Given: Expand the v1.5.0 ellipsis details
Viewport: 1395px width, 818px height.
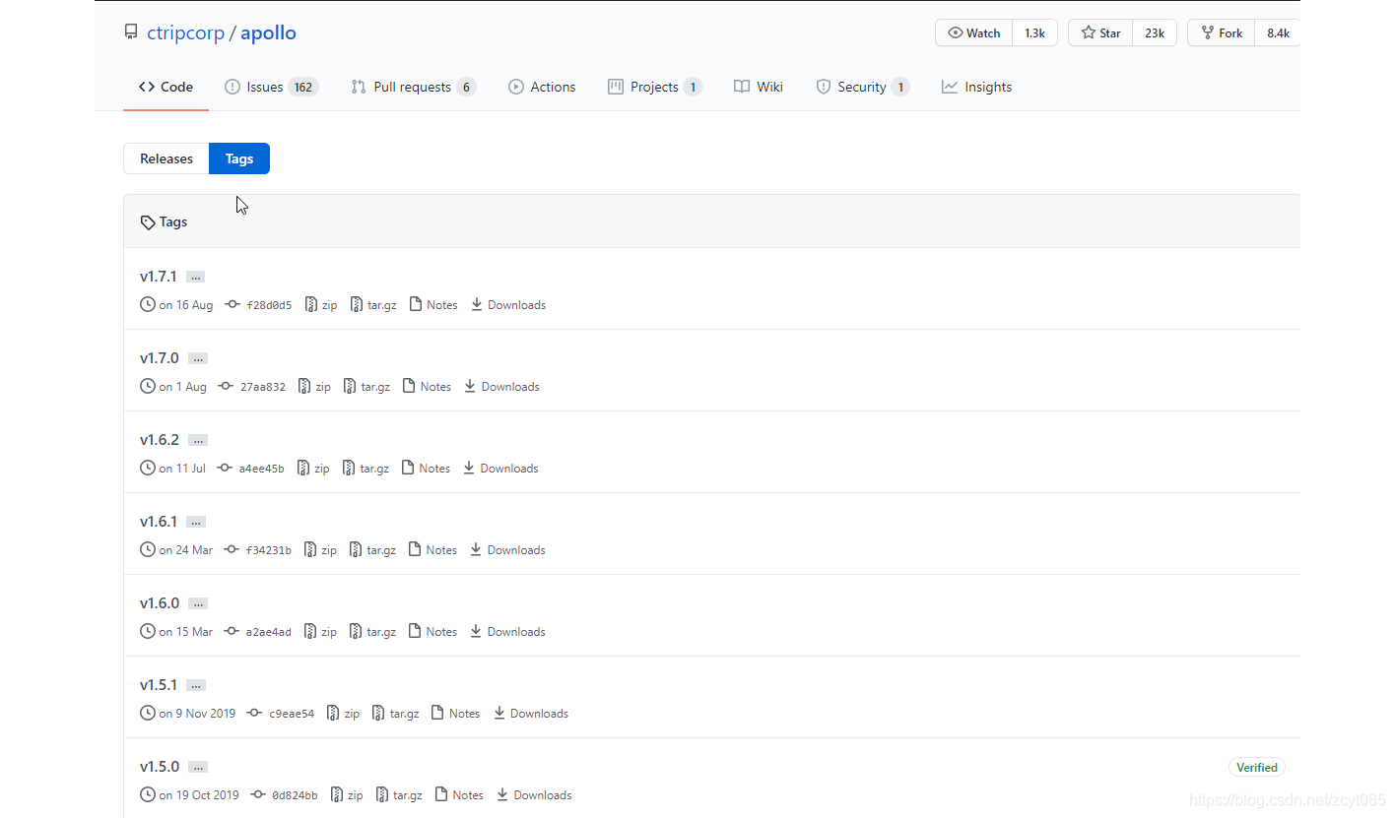Looking at the screenshot, I should click(x=198, y=768).
